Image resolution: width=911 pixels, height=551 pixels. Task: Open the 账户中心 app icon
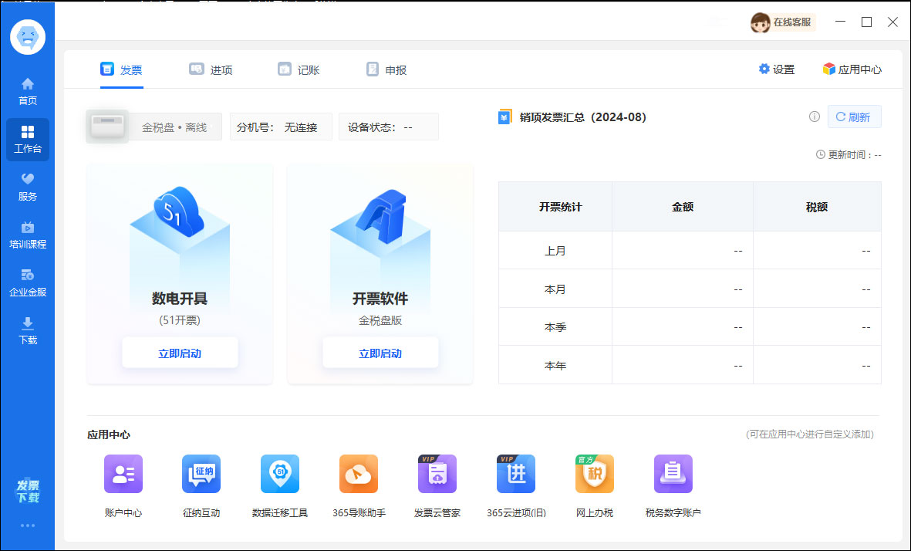tap(123, 474)
